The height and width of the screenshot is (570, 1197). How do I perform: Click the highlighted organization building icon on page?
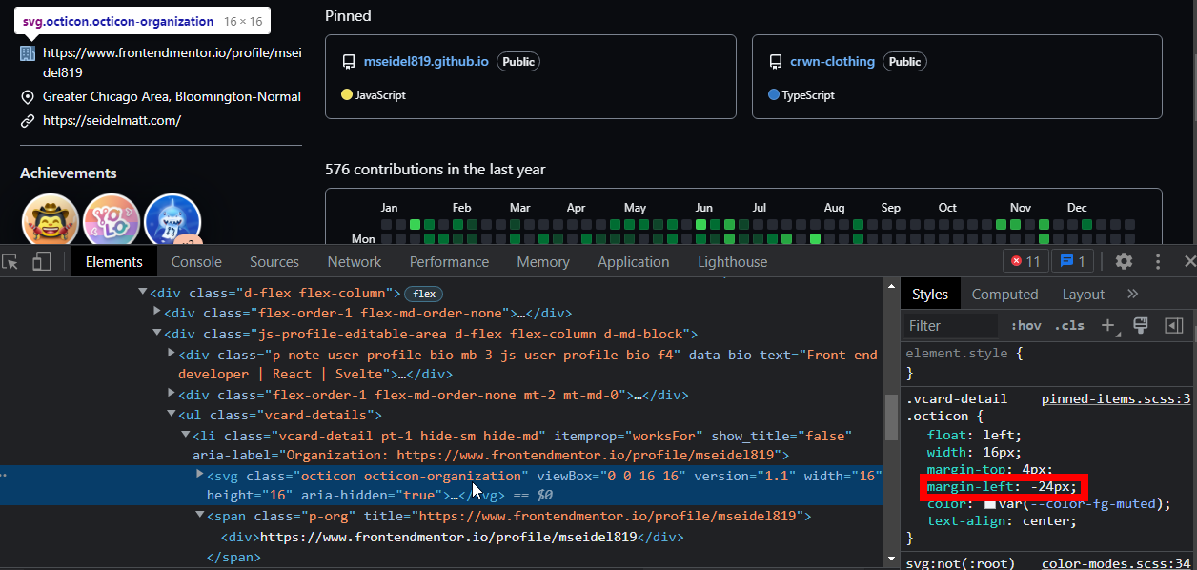coord(28,53)
